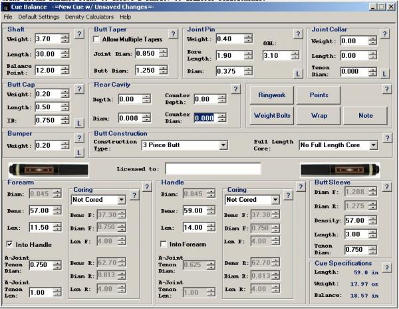Image resolution: width=399 pixels, height=309 pixels.
Task: Open the Density Calculators menu
Action: pos(89,15)
